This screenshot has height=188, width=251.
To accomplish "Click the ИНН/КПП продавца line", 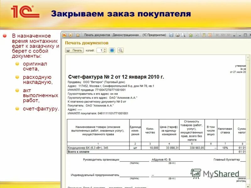I will [x=97, y=90].
